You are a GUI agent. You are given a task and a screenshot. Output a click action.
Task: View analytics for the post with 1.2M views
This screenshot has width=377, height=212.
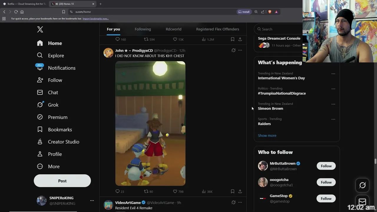tap(208, 39)
